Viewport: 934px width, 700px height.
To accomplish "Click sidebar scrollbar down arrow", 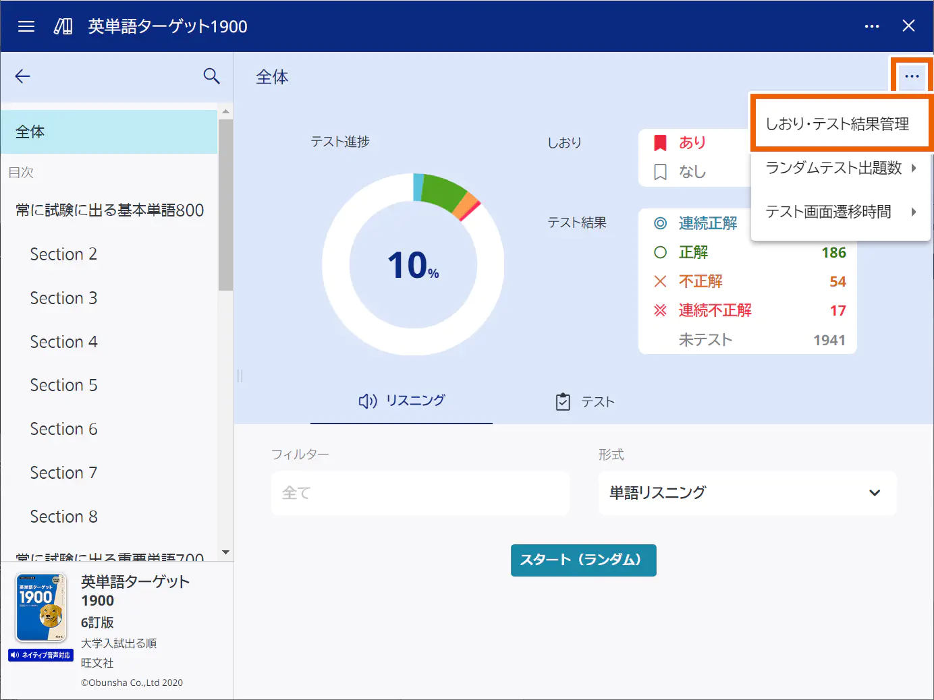I will (225, 552).
